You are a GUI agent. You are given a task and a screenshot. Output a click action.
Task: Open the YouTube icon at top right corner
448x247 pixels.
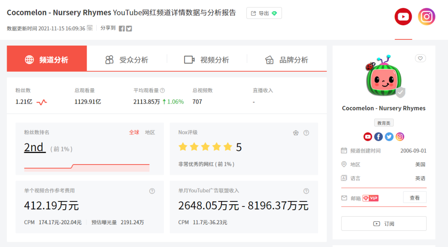coord(403,17)
